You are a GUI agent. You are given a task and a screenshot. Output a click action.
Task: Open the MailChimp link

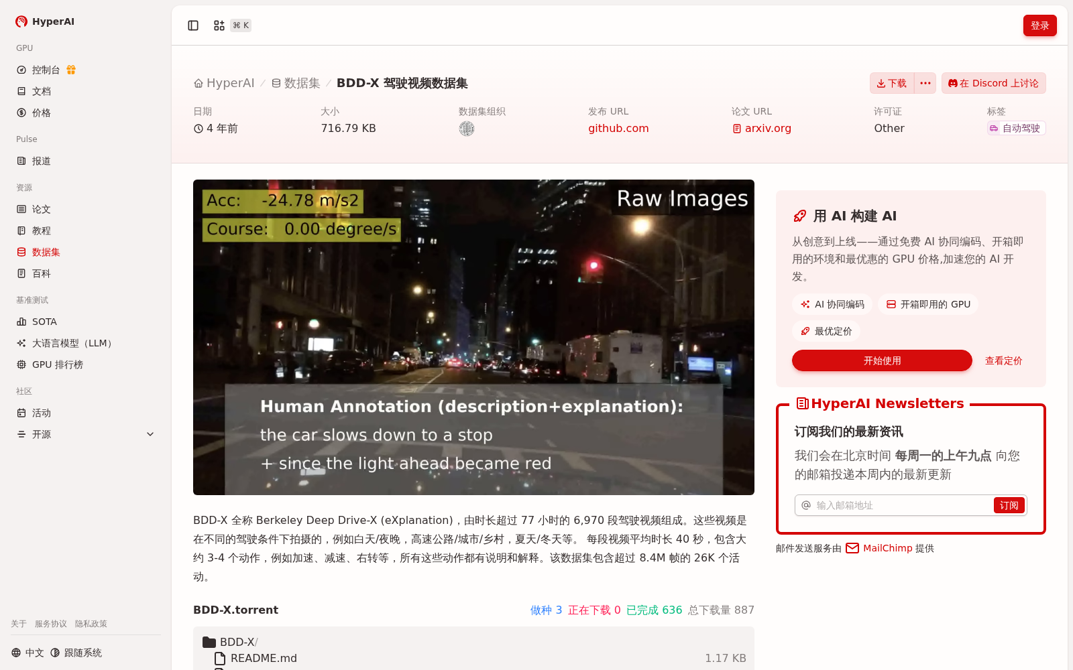879,548
